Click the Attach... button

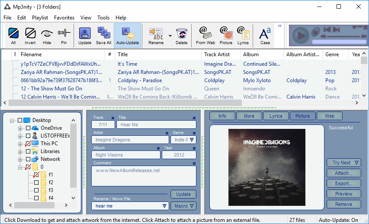point(344,173)
